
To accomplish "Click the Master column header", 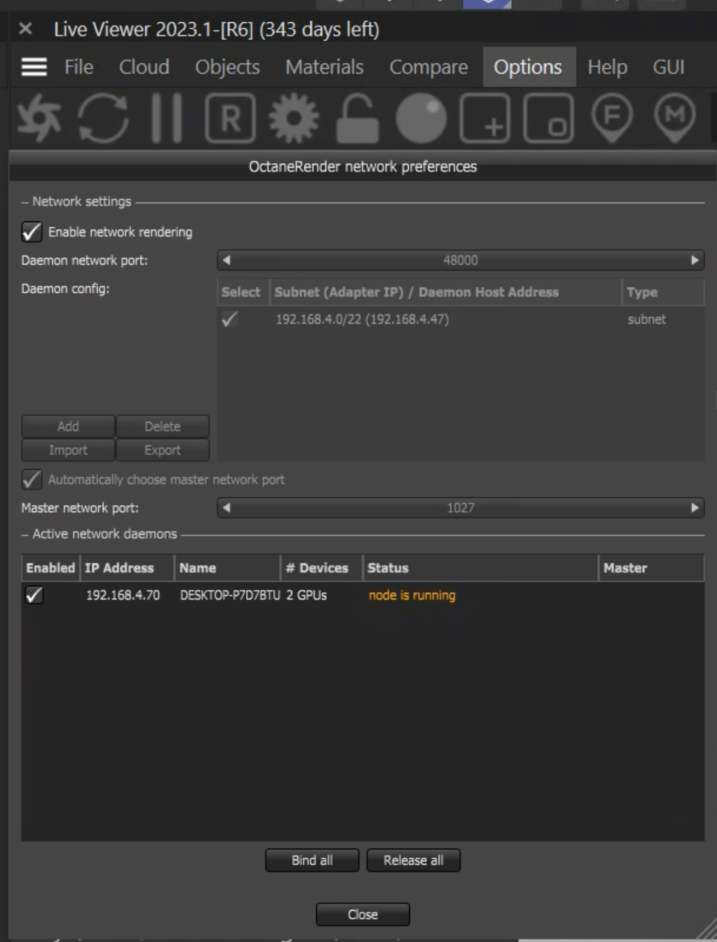I will 652,568.
